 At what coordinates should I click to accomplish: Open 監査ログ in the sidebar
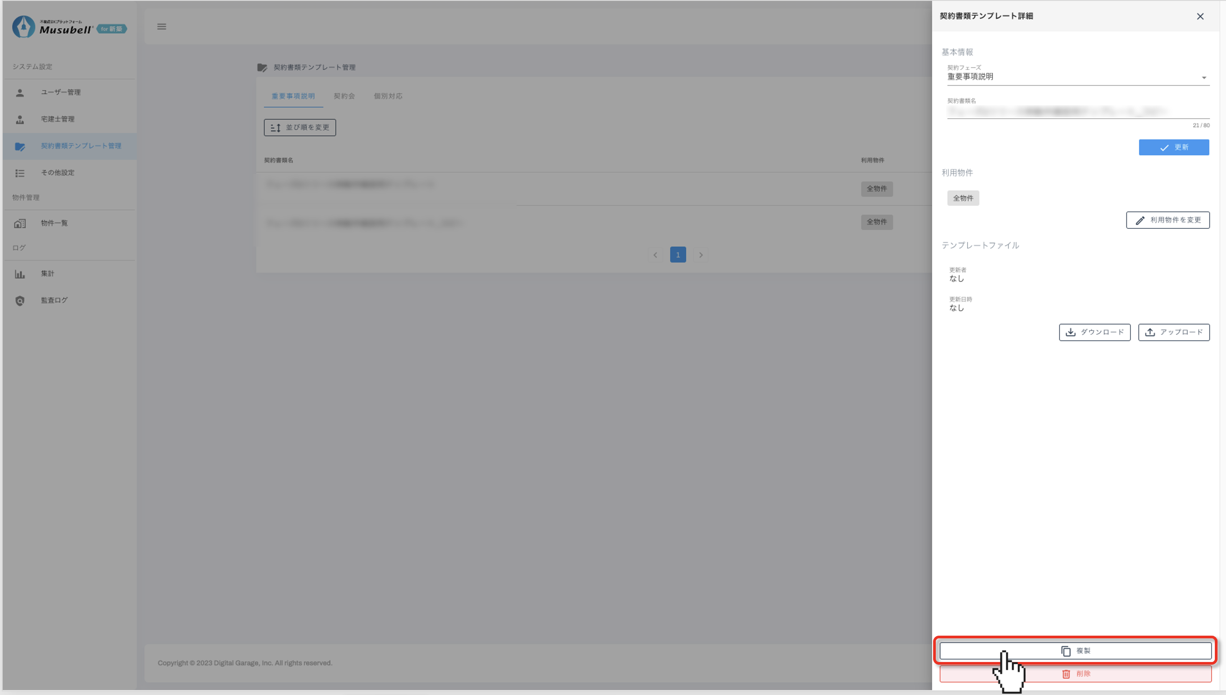pos(54,300)
